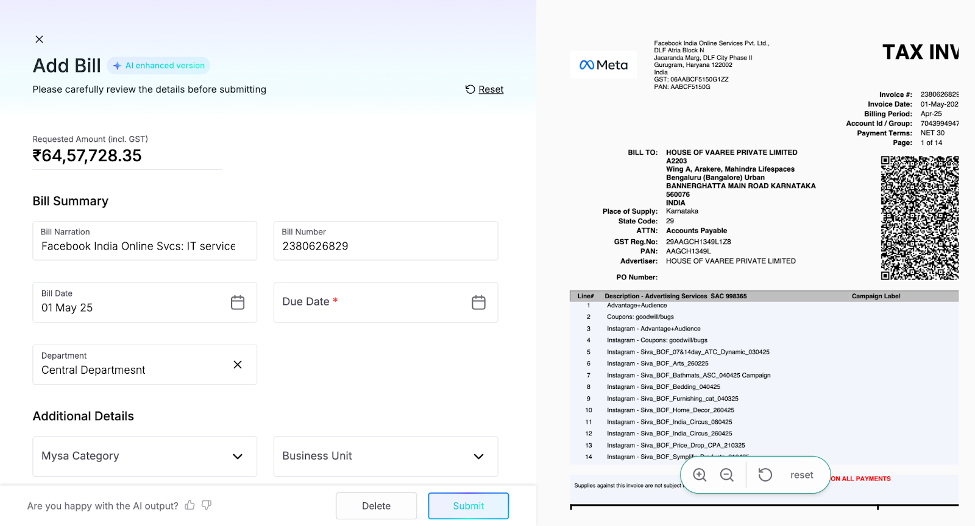Edit the Requested Amount value
975x526 pixels.
tap(87, 156)
